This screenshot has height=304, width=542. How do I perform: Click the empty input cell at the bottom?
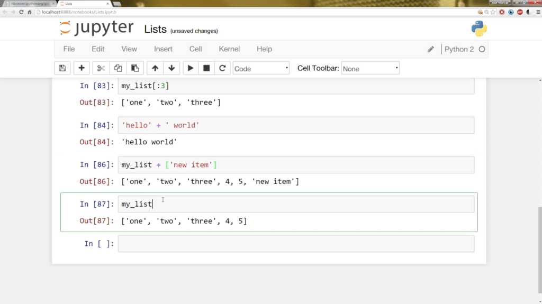(296, 244)
